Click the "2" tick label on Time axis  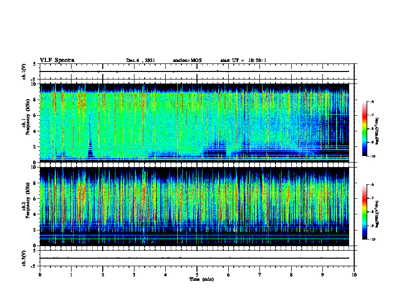(x=103, y=275)
